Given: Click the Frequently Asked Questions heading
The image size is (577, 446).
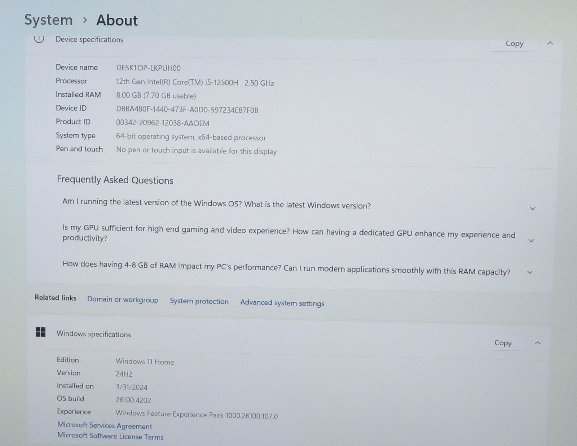Looking at the screenshot, I should click(x=115, y=180).
